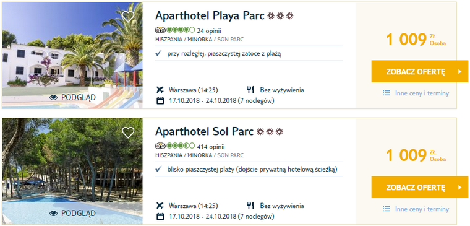The width and height of the screenshot is (470, 226).
Task: Click calendar icon in Sol Parc offer
Action: click(x=160, y=216)
